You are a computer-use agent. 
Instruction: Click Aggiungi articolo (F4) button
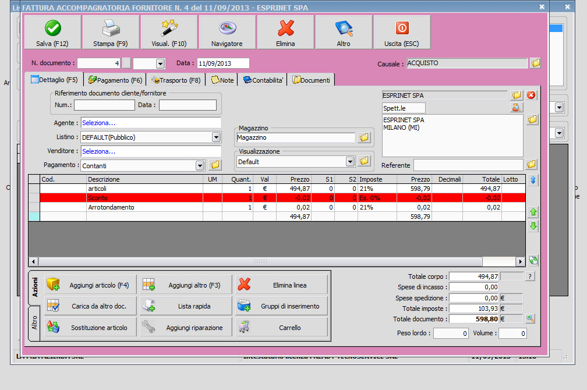pyautogui.click(x=91, y=285)
